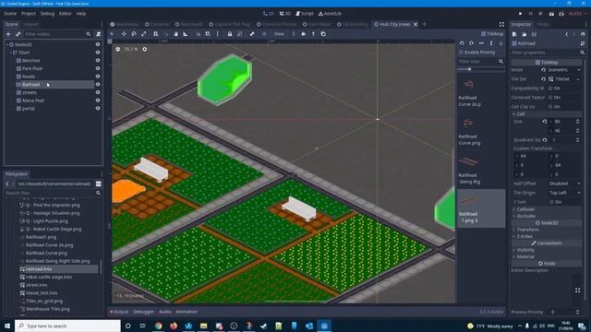Toggle Compatibility Mode checkbox
The image size is (591, 332).
point(550,89)
